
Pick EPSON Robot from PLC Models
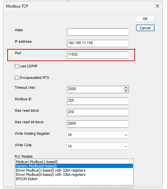click(x=27, y=179)
